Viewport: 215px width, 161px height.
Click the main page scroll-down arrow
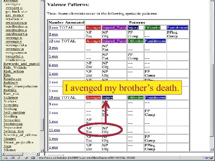pos(212,149)
